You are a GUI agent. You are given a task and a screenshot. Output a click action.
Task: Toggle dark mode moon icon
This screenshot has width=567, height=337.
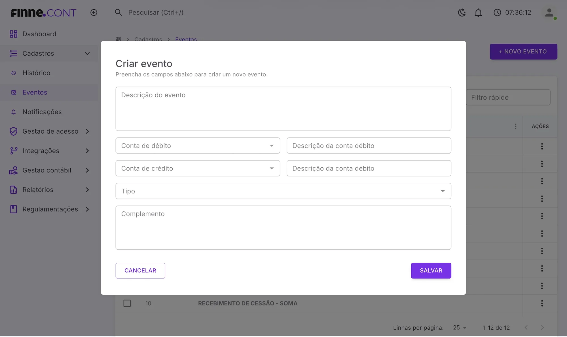click(462, 12)
